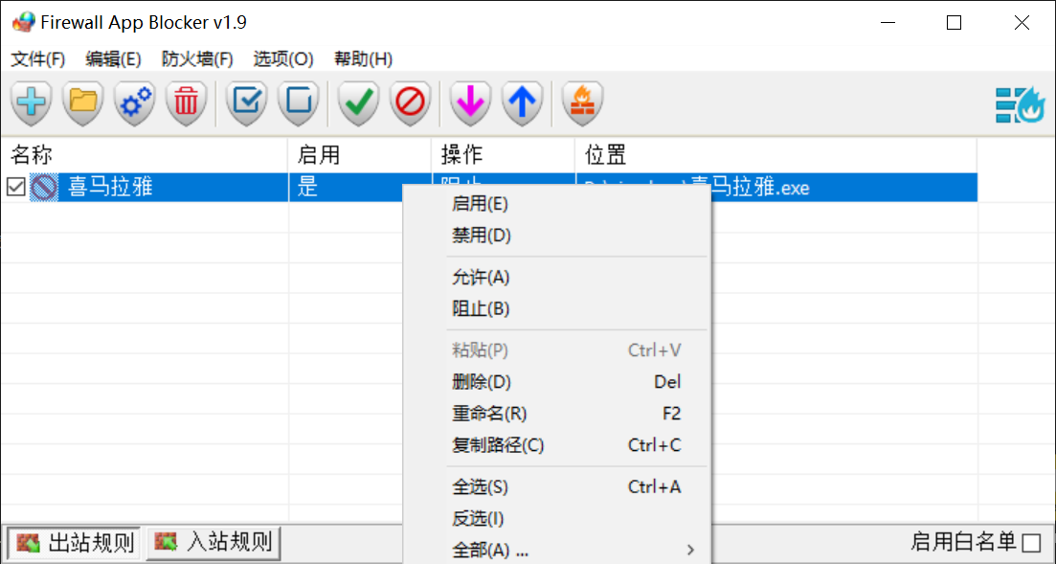Sort by the 名称 column header

145,155
